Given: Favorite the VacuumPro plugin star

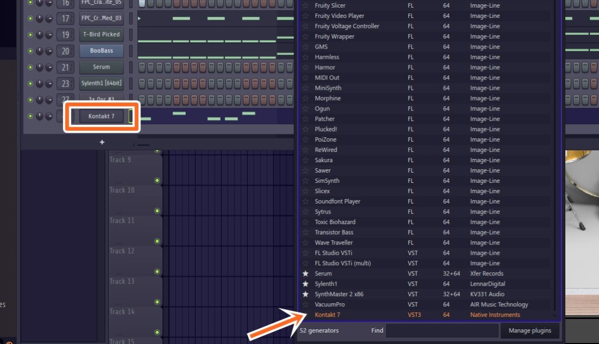Looking at the screenshot, I should tap(305, 304).
